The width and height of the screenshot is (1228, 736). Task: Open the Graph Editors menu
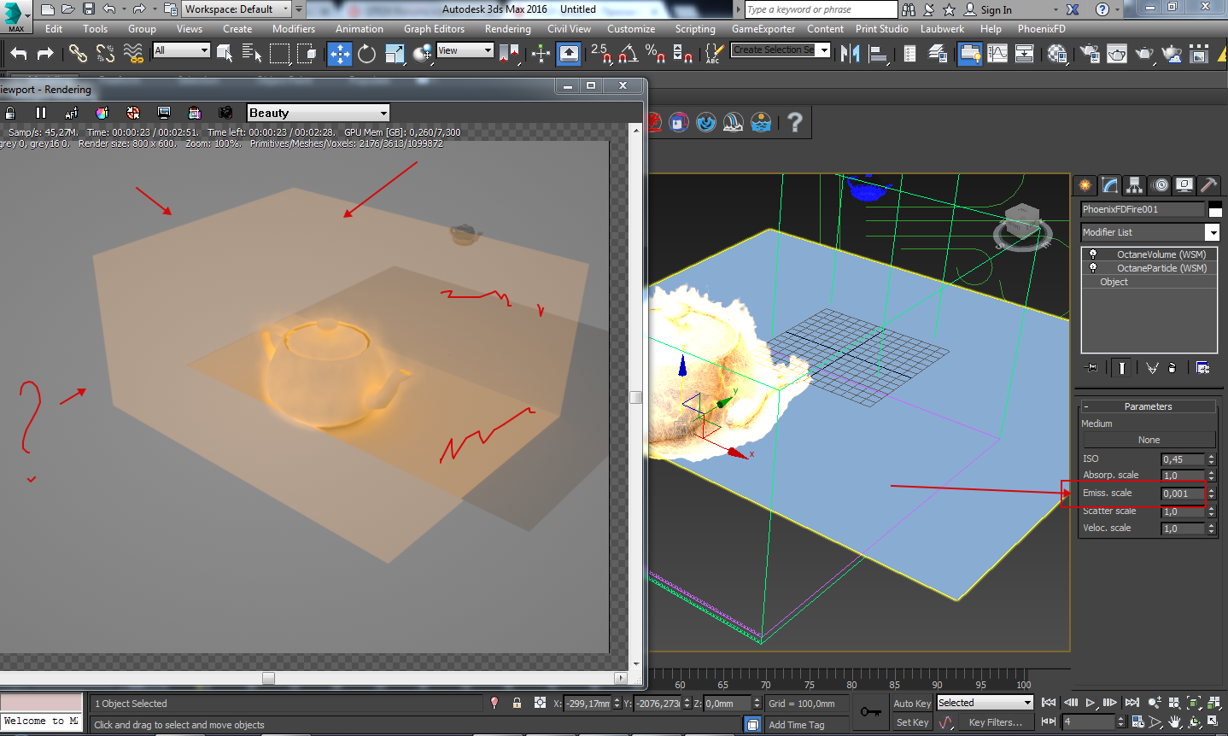(x=434, y=29)
